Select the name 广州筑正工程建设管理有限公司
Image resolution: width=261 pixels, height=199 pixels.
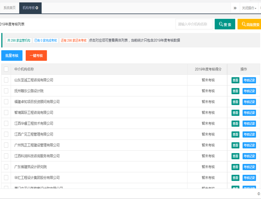tap(37, 145)
